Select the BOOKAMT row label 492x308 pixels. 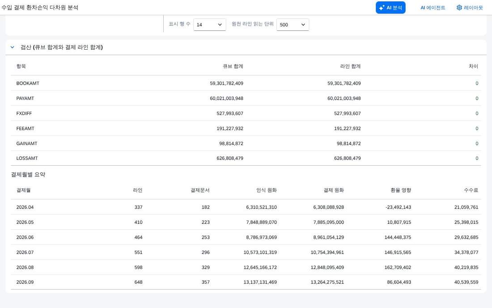[x=28, y=83]
